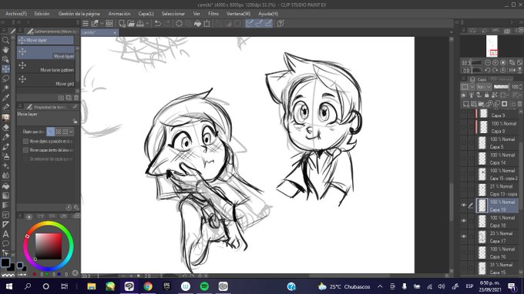Open Spotify from the Windows taskbar
Viewport: 524px width, 294px height.
click(x=204, y=286)
